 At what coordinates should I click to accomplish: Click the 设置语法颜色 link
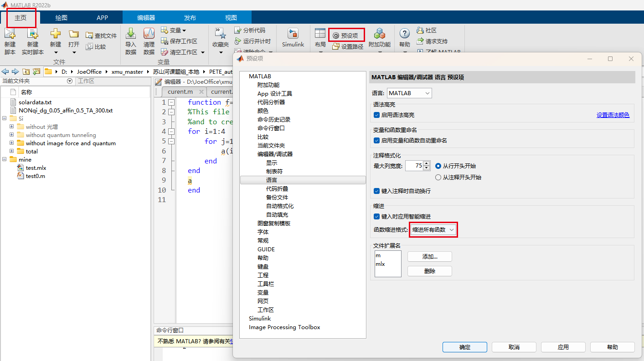click(x=613, y=115)
